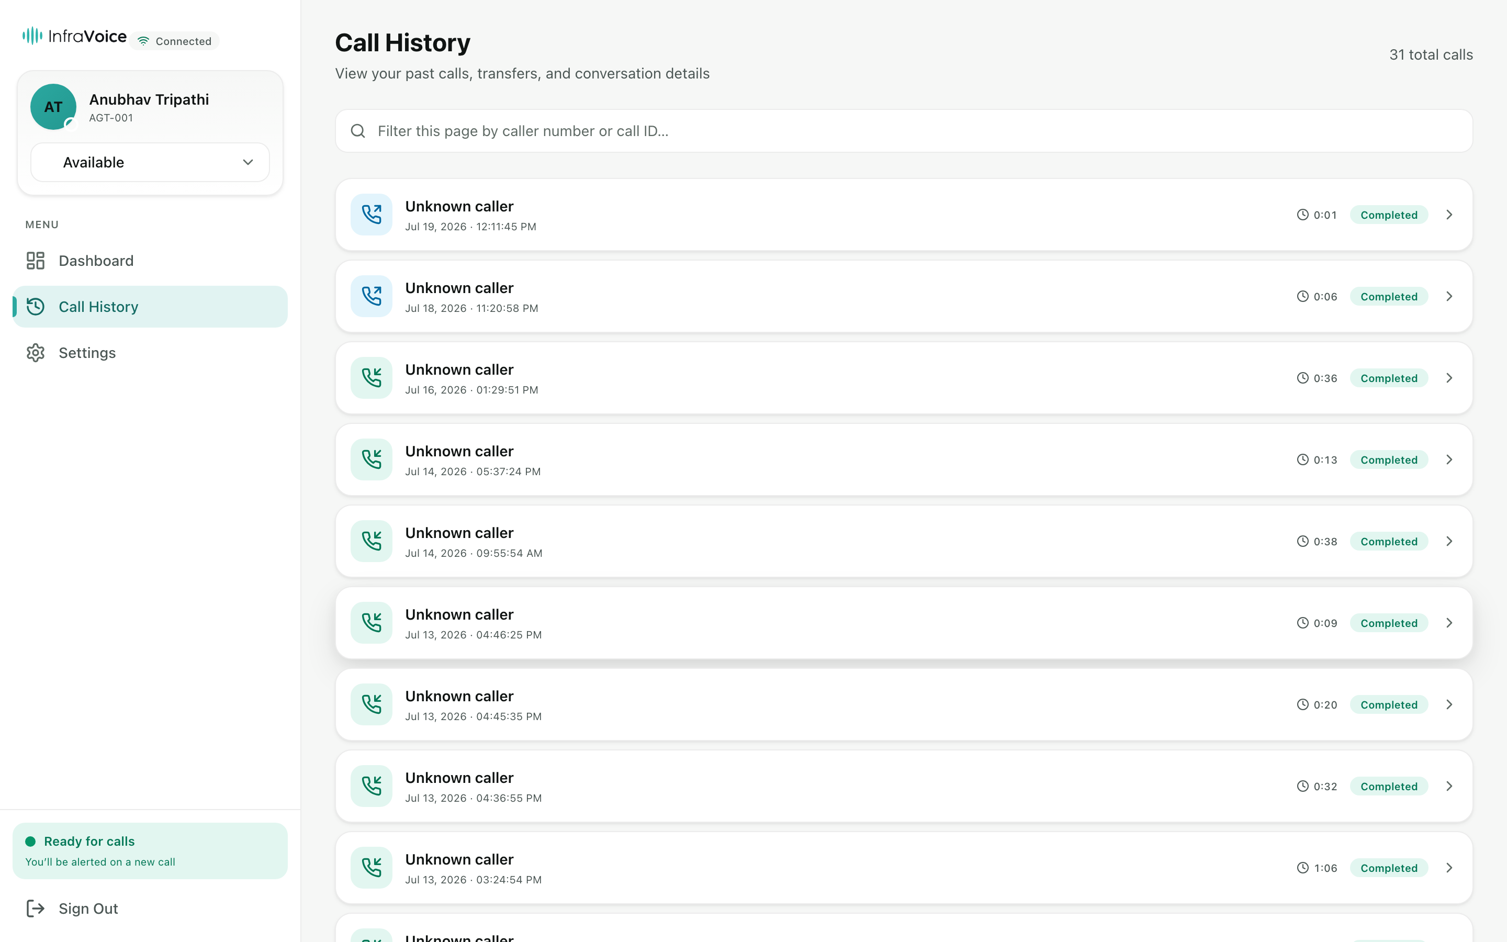Open Settings menu item
Viewport: 1507px width, 942px height.
150,353
